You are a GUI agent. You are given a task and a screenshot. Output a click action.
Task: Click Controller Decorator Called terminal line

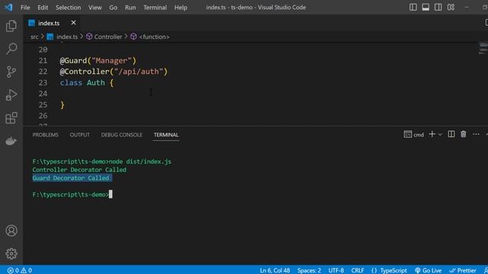(79, 170)
